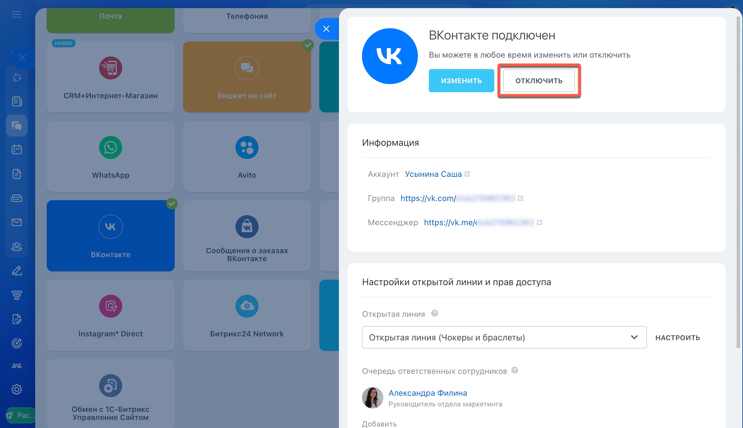Expand the Открытая линия dropdown
This screenshot has width=743, height=428.
[504, 337]
